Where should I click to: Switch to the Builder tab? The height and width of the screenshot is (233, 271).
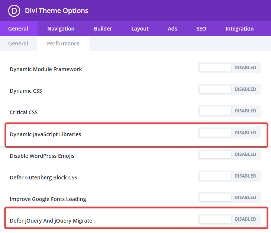[103, 29]
